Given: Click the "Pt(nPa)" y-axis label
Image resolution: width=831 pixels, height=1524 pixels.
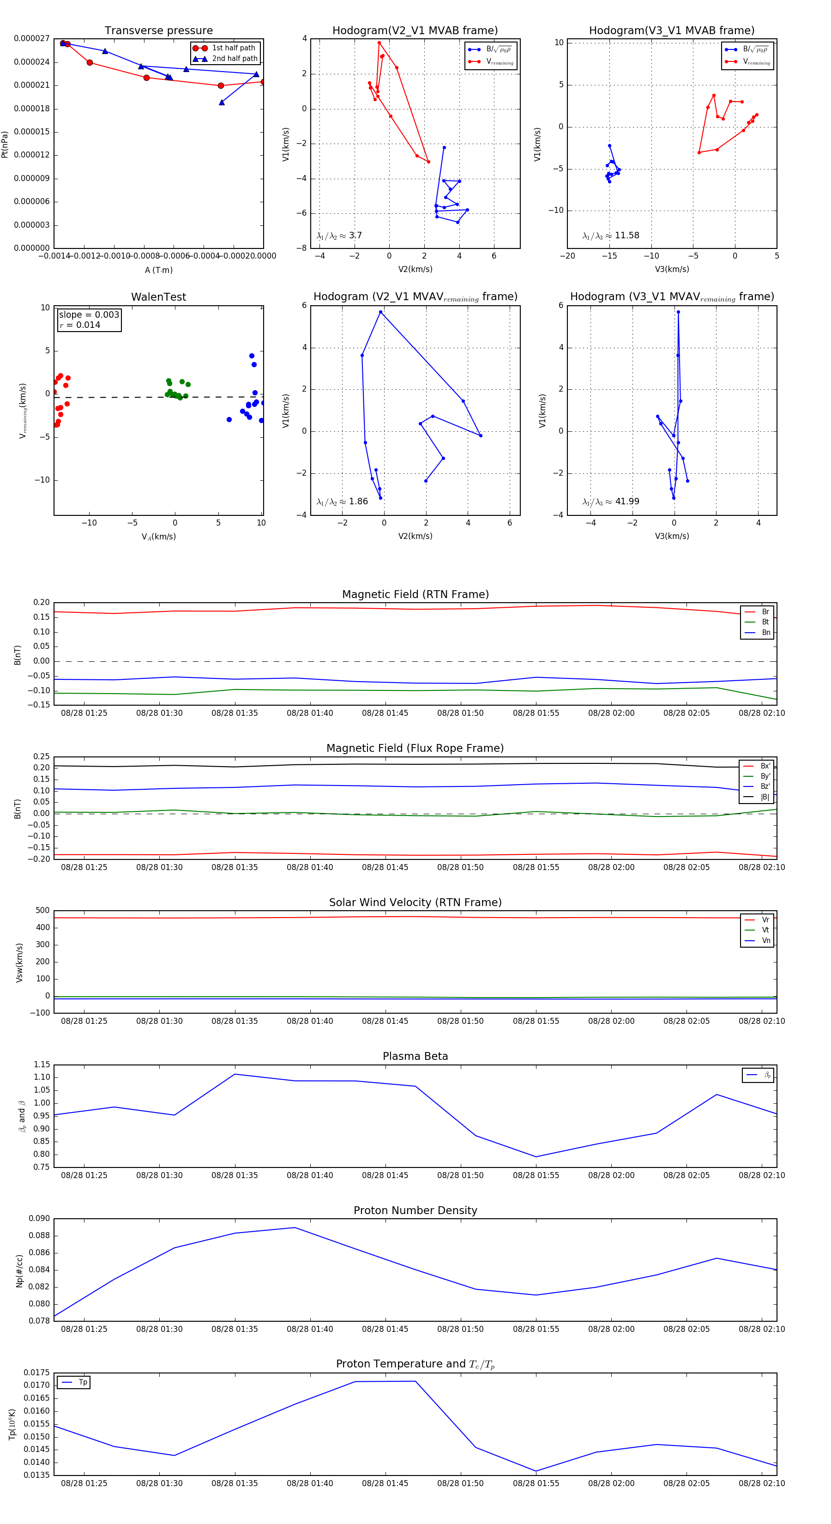Looking at the screenshot, I should (x=5, y=144).
